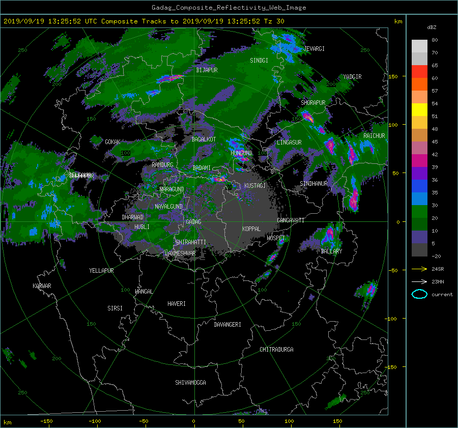Viewport: 458px width, 428px height.
Task: Click the yellow 24SR track arrow in legend
Action: [419, 269]
